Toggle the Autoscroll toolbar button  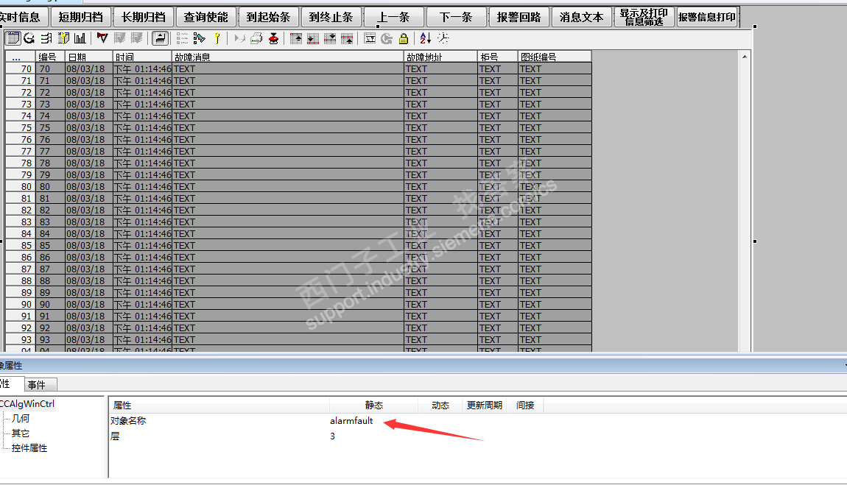(160, 38)
